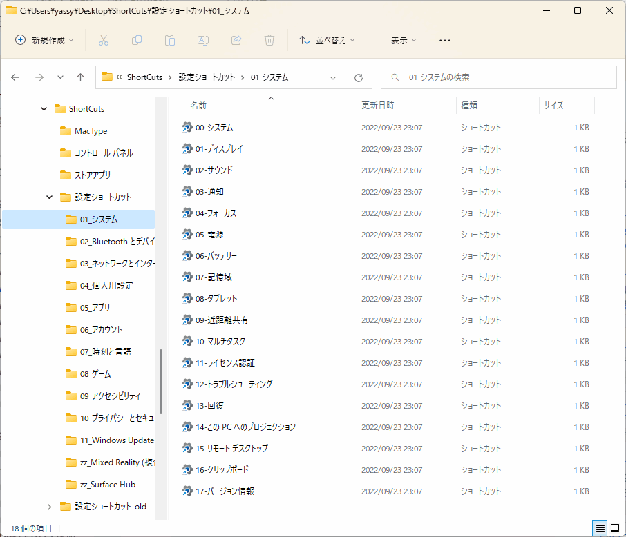This screenshot has width=626, height=537.
Task: Open the 並べ替え sort dropdown
Action: click(327, 40)
